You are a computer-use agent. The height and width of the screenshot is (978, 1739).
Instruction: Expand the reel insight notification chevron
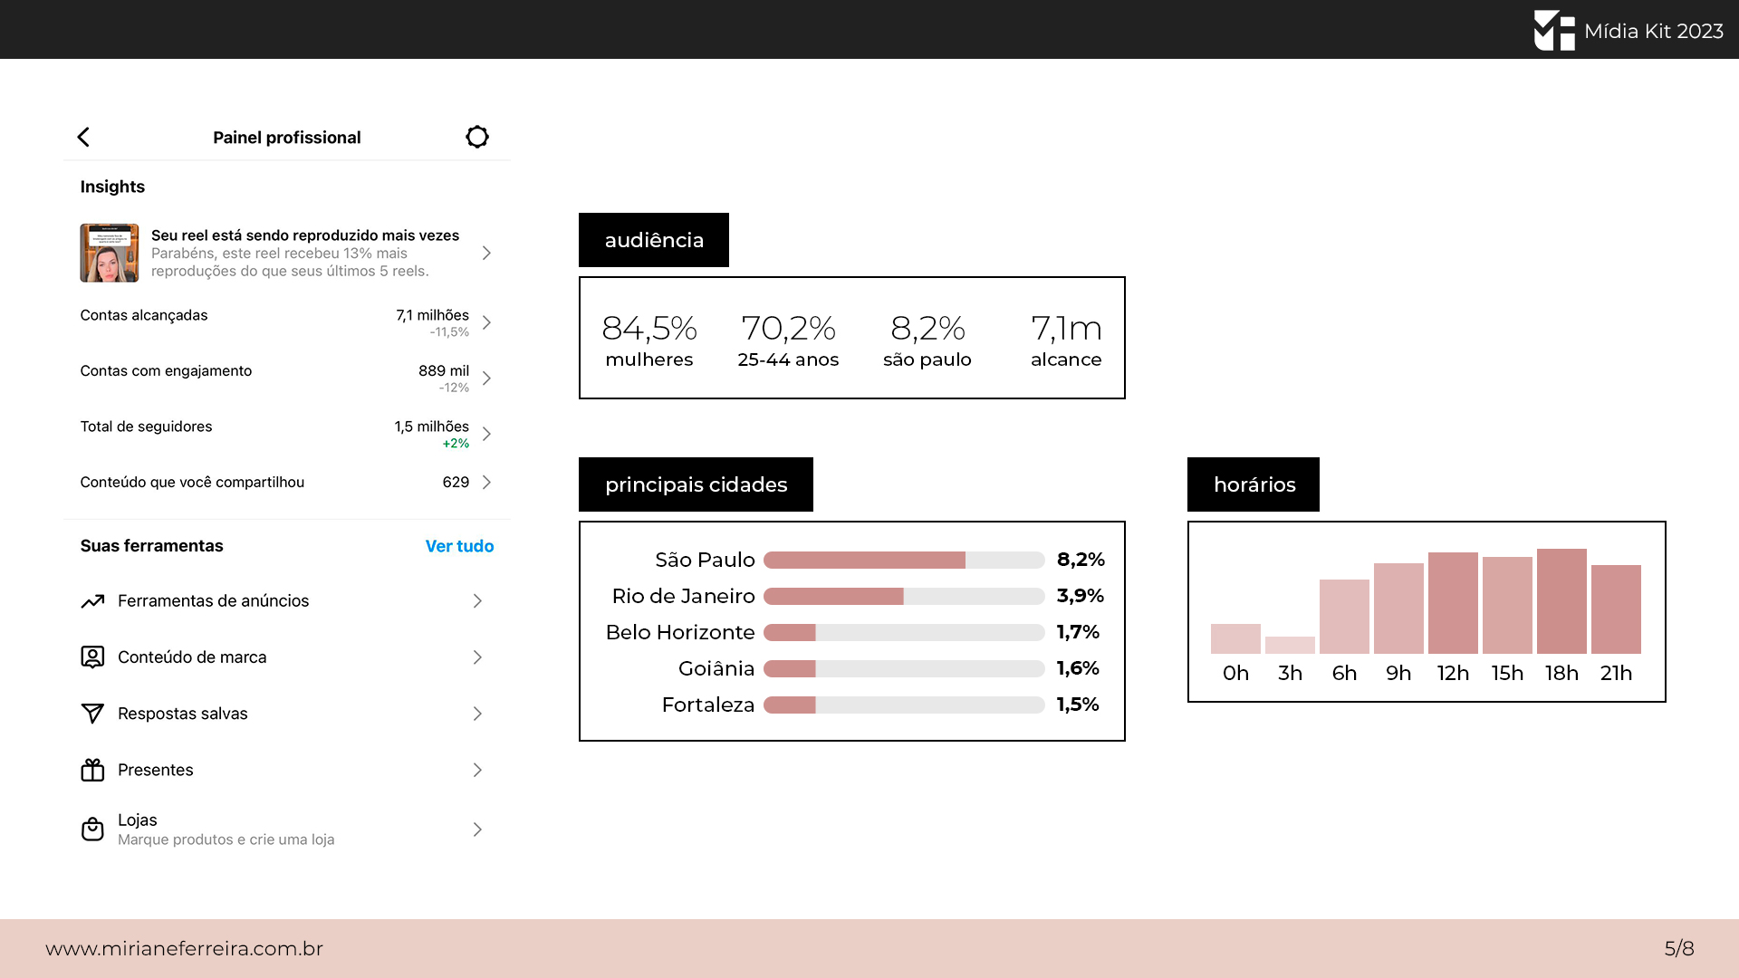(486, 253)
